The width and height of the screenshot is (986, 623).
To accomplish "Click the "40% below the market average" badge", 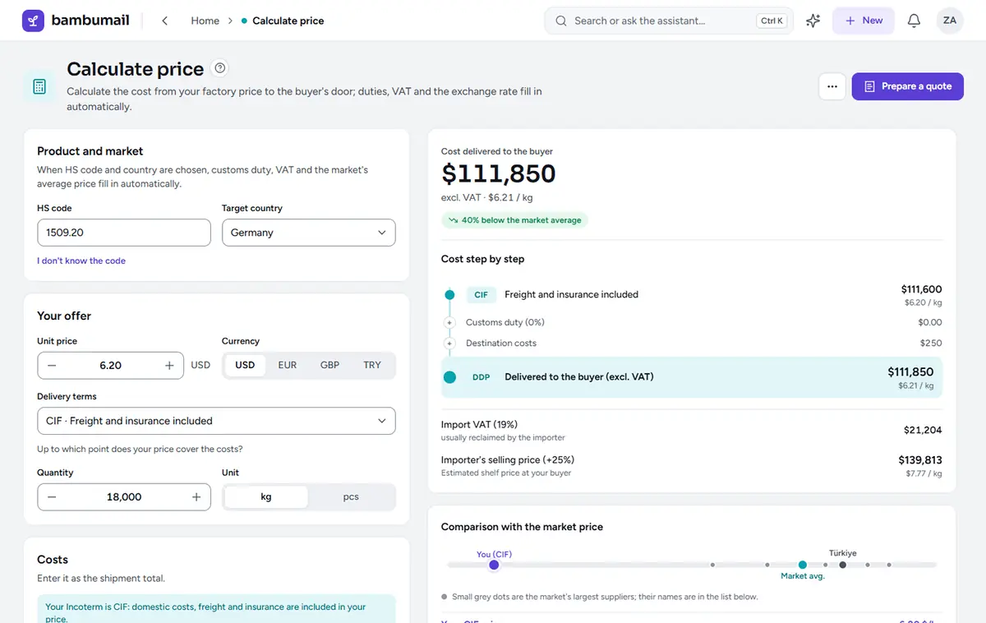I will click(x=515, y=220).
